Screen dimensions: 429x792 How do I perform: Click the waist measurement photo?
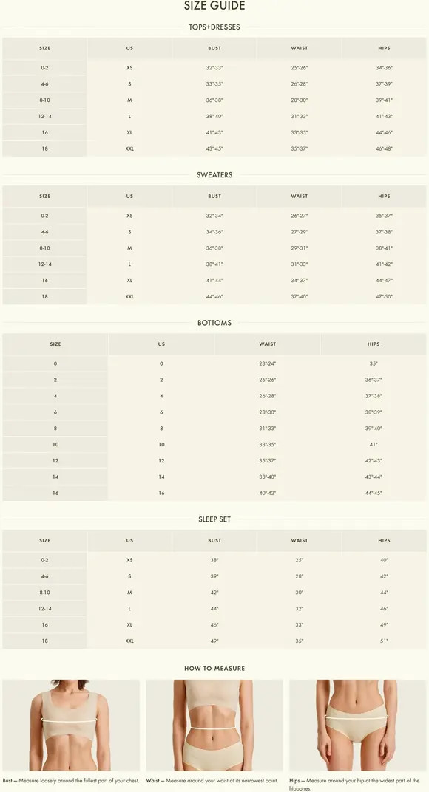click(214, 725)
